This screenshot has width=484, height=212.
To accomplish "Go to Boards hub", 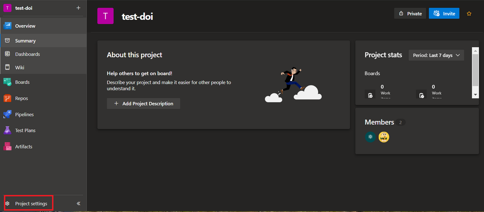I will (43, 82).
